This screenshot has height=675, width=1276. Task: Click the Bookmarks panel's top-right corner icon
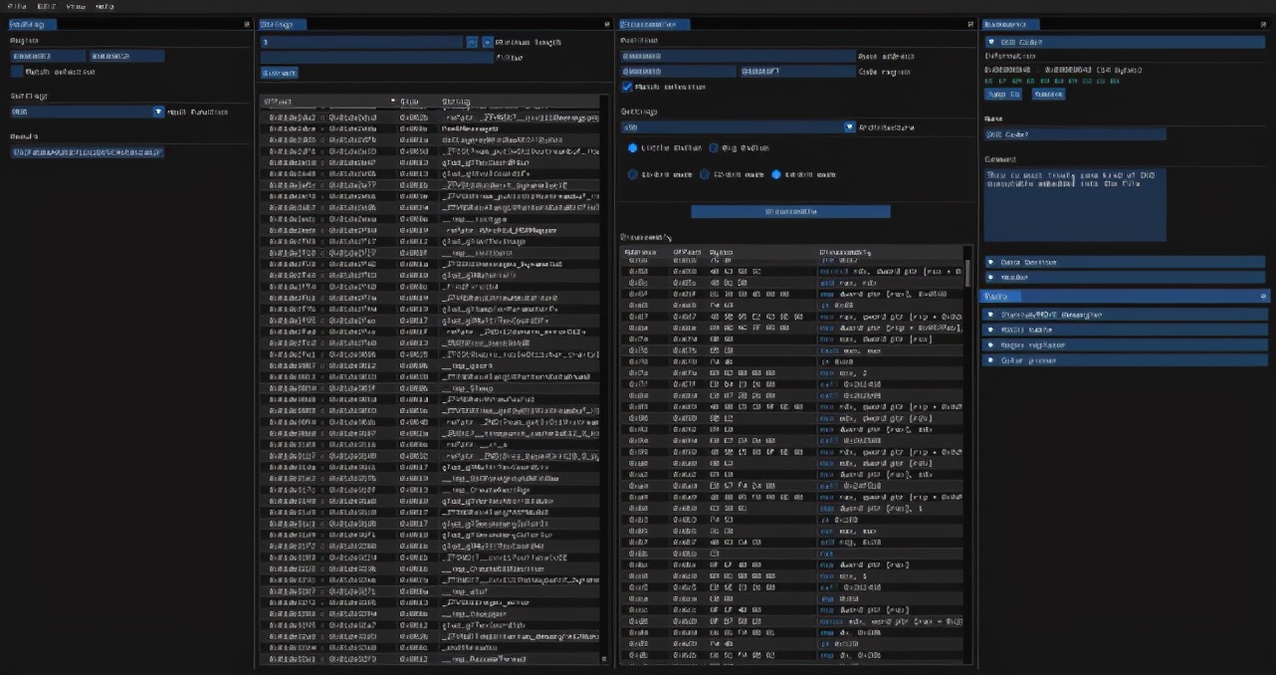1264,24
